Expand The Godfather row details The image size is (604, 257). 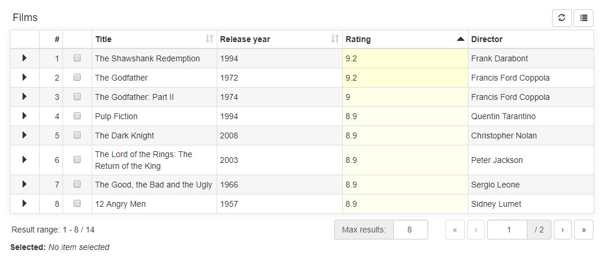point(25,77)
